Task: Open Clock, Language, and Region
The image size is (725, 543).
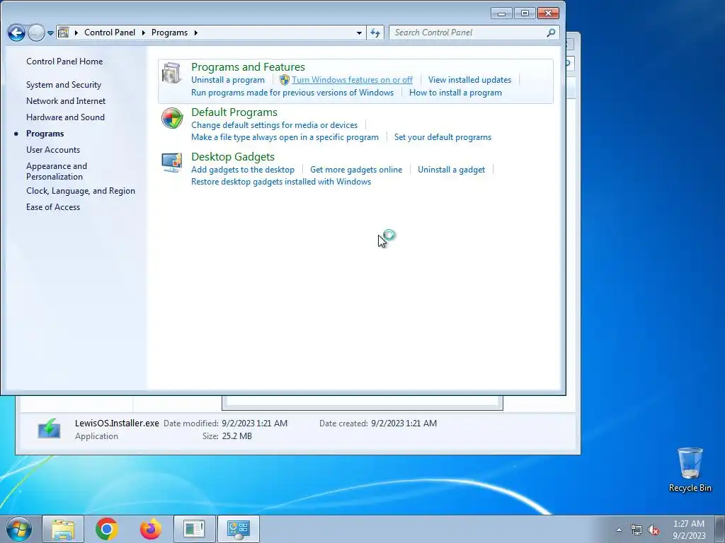Action: (81, 191)
